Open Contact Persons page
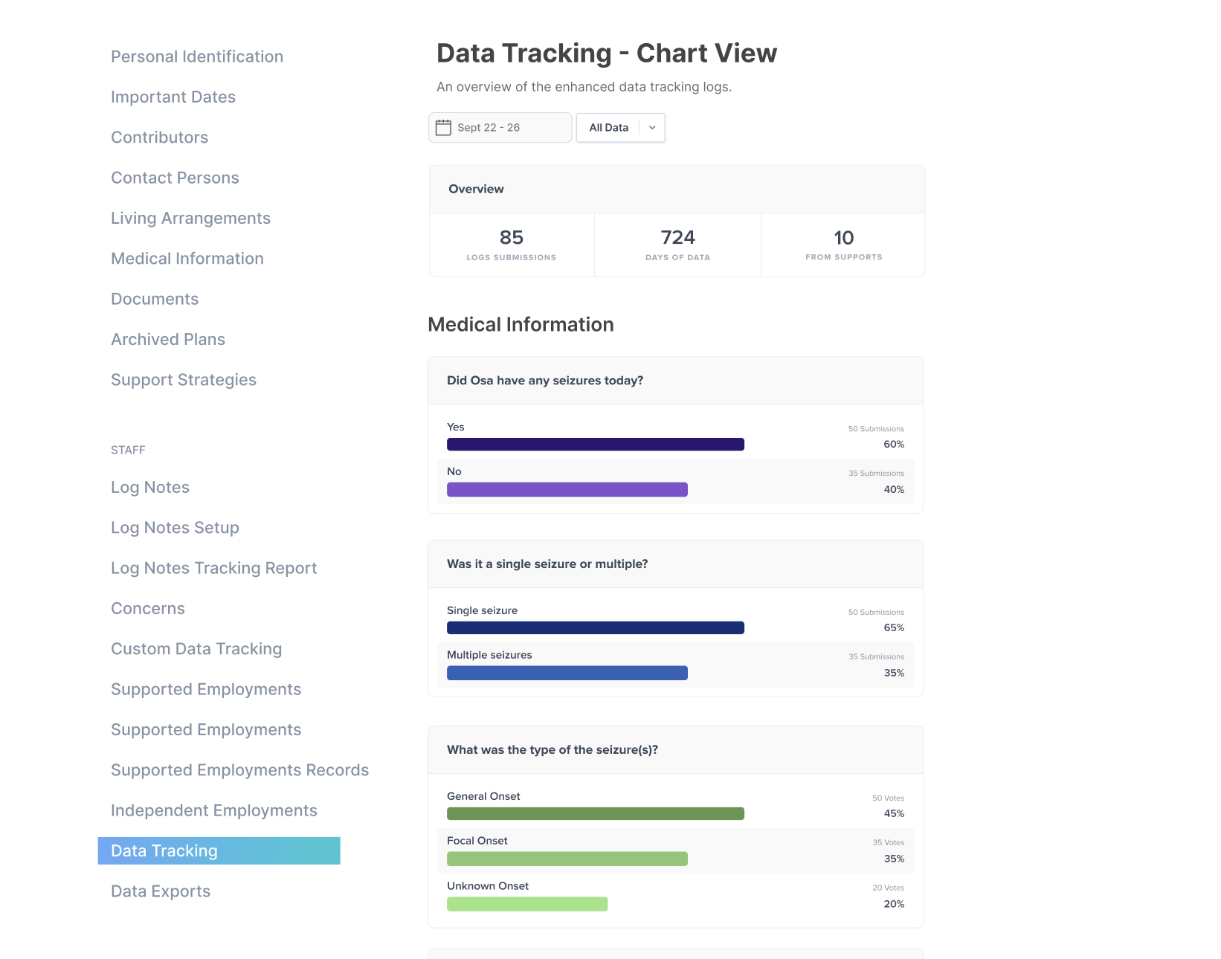The width and height of the screenshot is (1221, 959). 175,178
